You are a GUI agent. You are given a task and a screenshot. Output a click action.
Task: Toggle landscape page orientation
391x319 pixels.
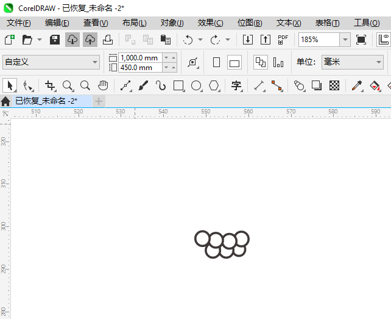click(x=234, y=62)
